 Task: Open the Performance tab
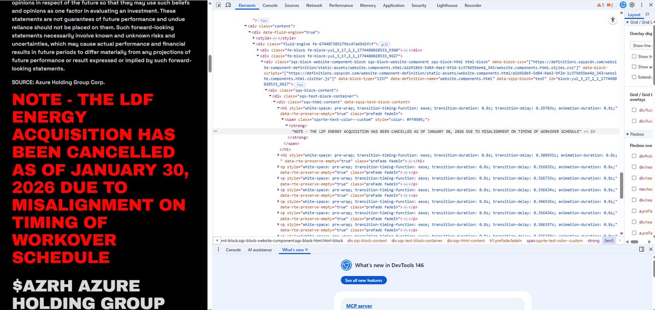[x=341, y=5]
